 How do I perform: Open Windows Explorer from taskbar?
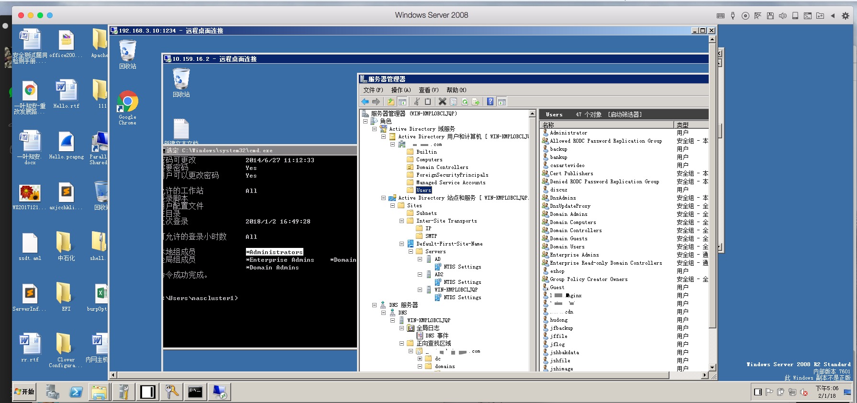coord(99,392)
